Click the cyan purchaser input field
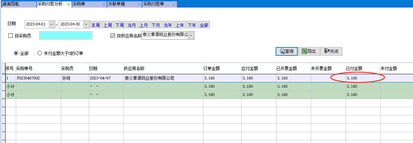 pos(65,35)
